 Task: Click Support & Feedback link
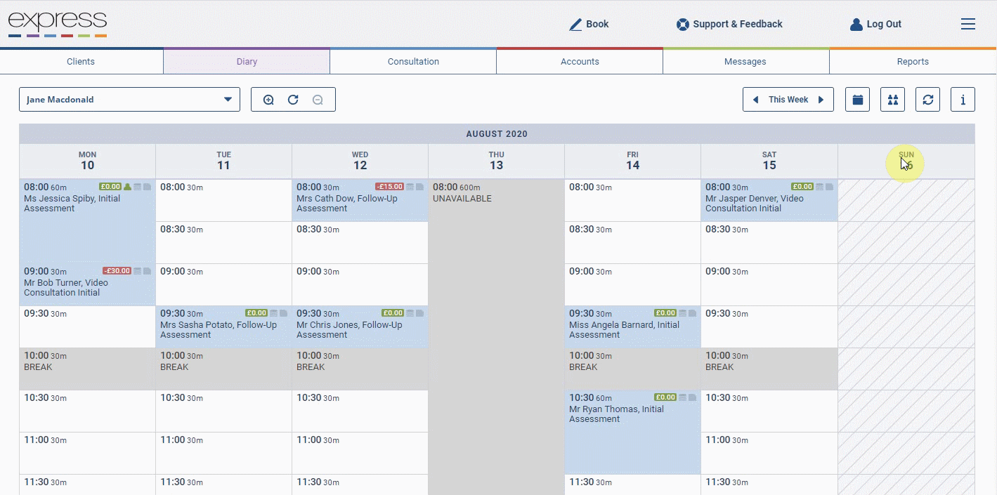tap(729, 24)
